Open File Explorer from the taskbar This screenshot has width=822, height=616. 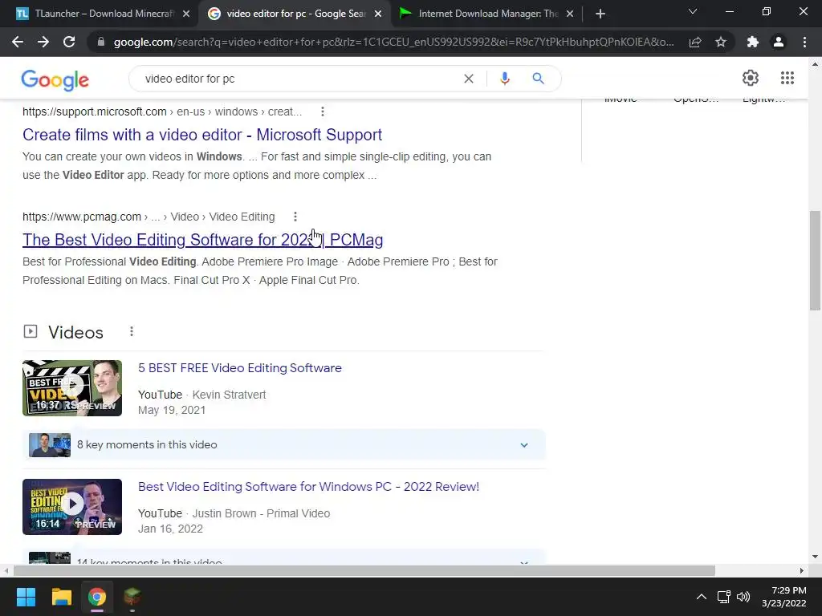(x=61, y=597)
